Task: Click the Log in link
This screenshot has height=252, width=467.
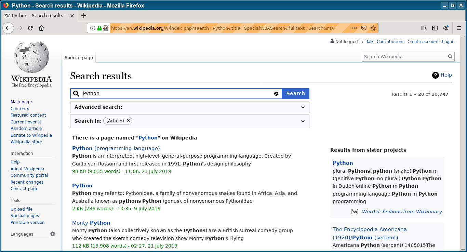Action: coord(448,42)
